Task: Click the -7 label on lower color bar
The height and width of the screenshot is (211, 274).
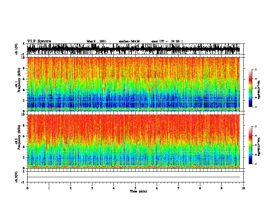Action: (255, 164)
